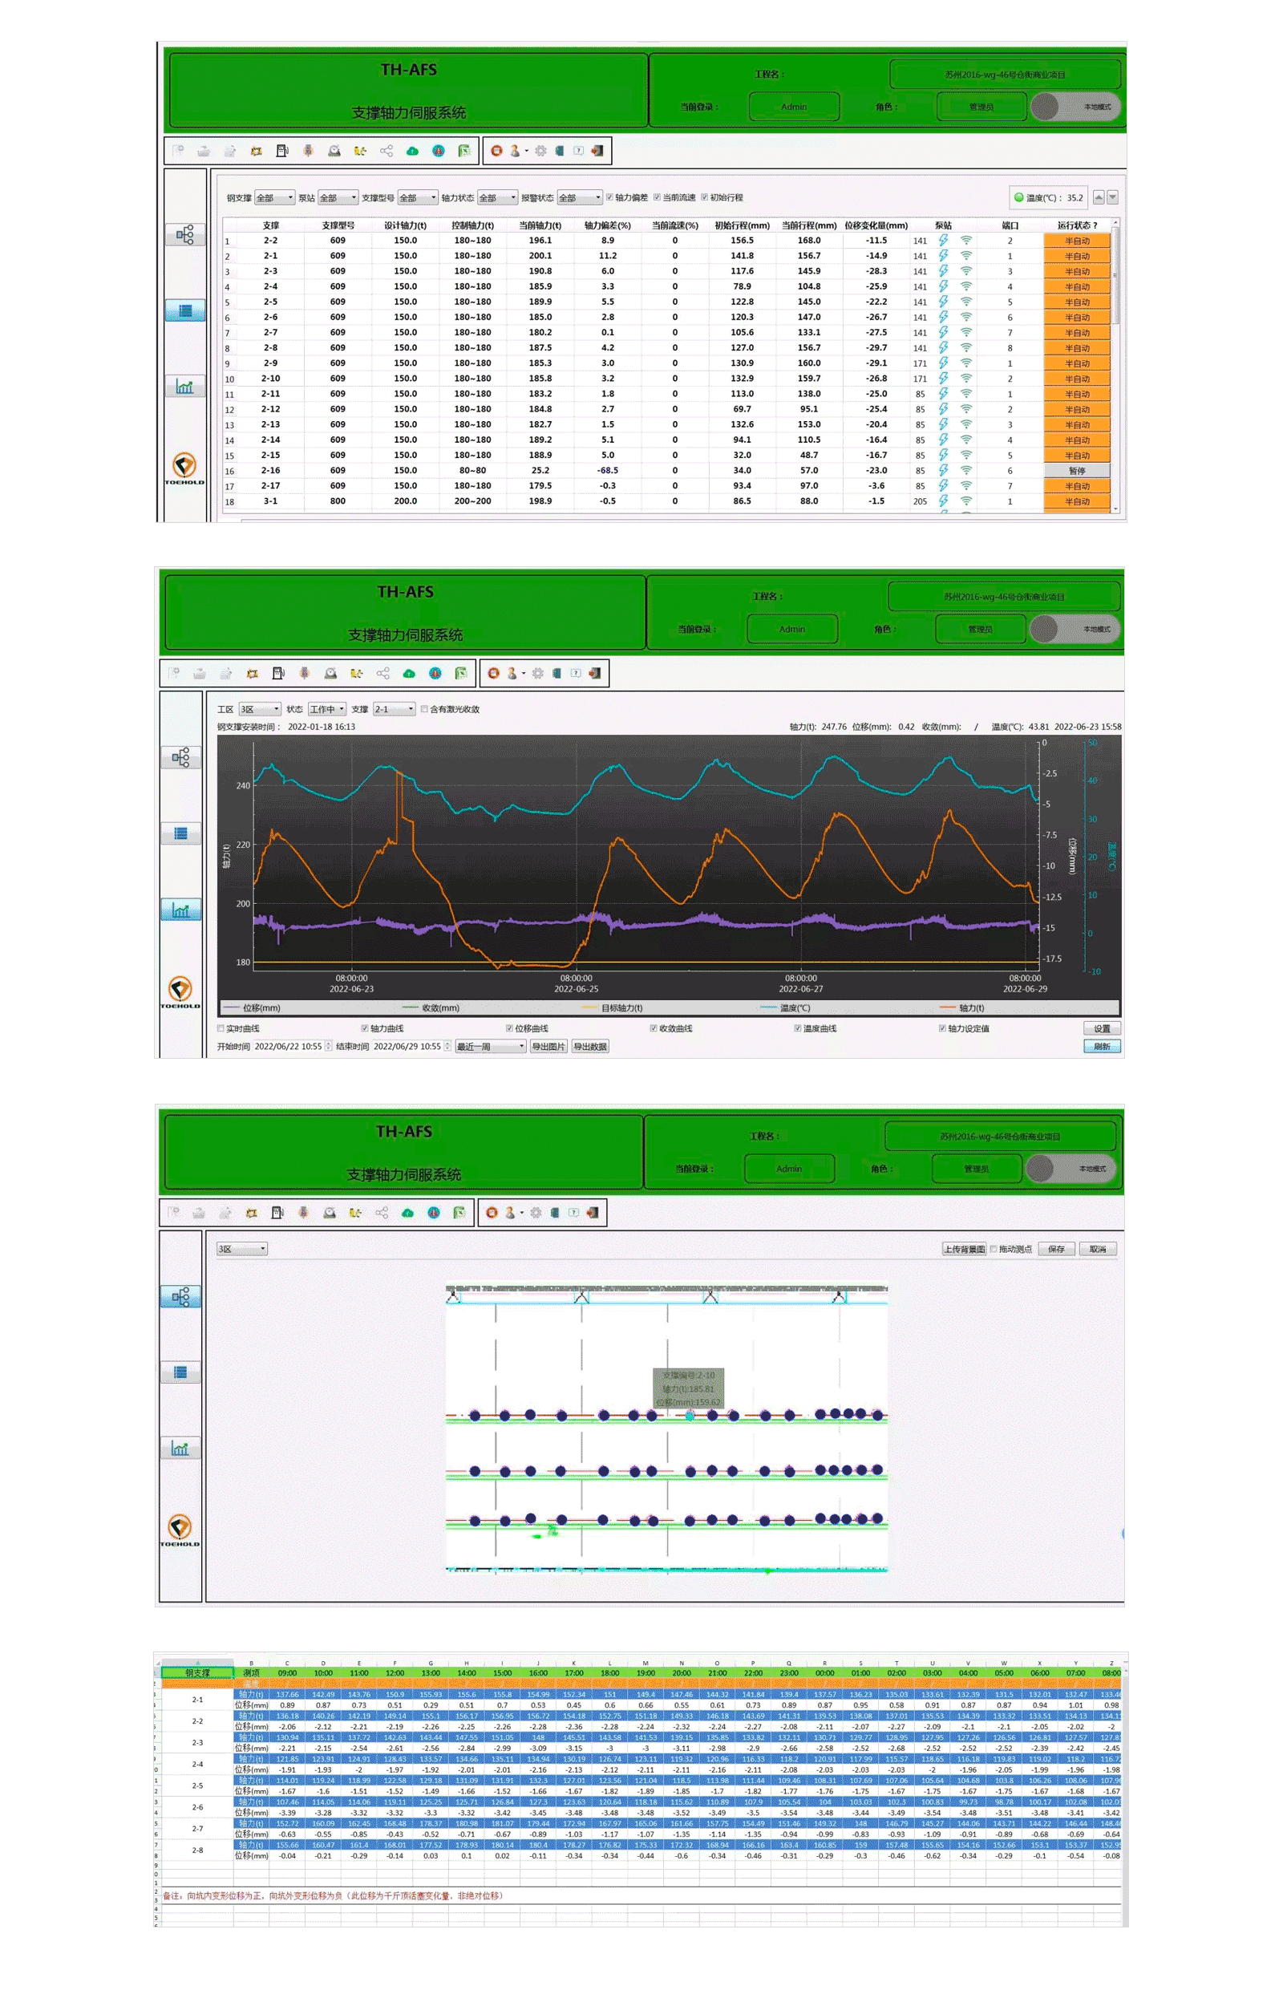Click the 开始时间 date input field

tap(289, 1047)
